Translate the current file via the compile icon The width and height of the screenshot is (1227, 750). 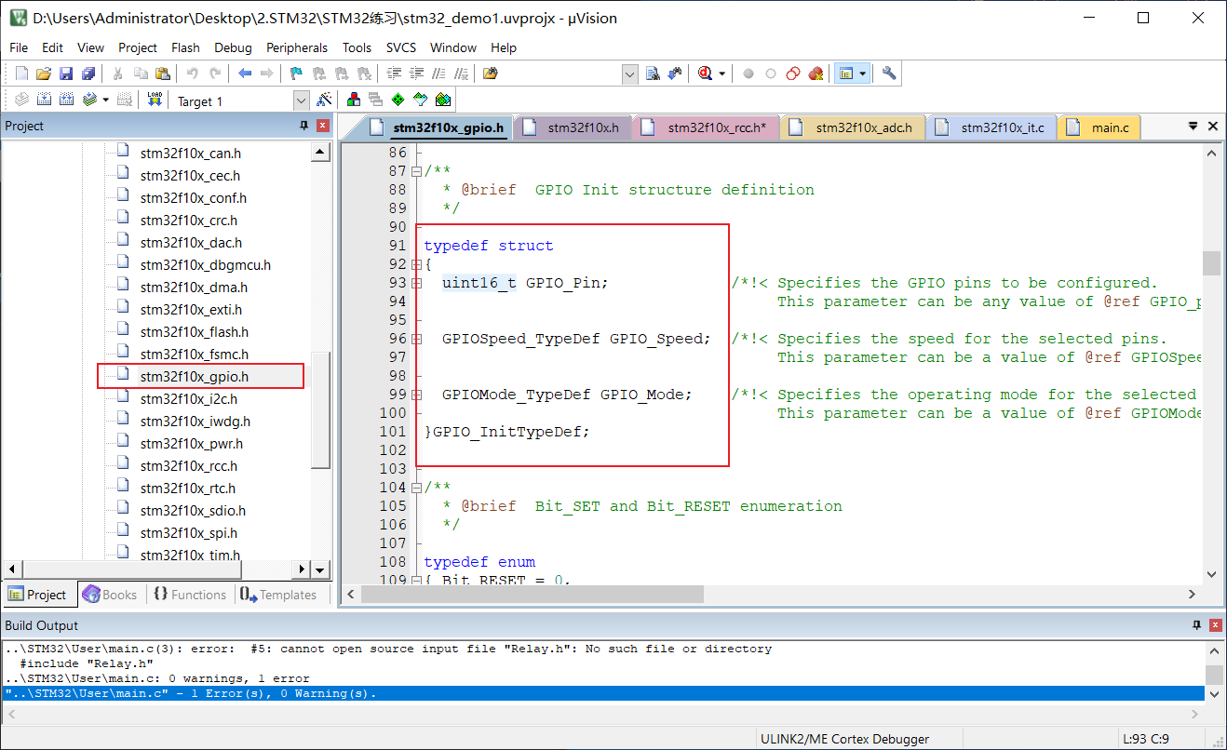pyautogui.click(x=20, y=100)
